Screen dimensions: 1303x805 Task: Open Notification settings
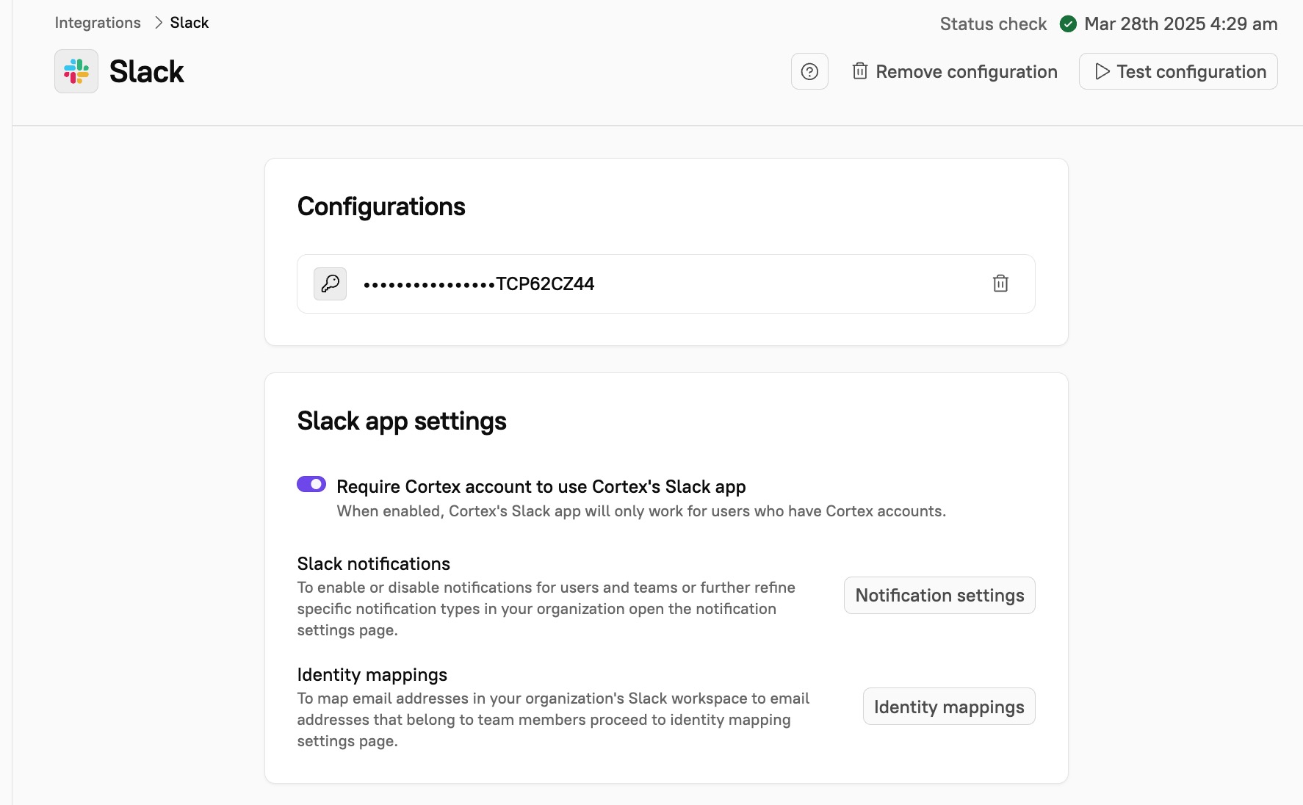939,595
